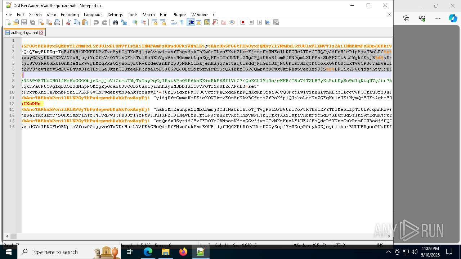Toggle show all characters pilcrow icon
The image size is (461, 259).
coord(182,22)
